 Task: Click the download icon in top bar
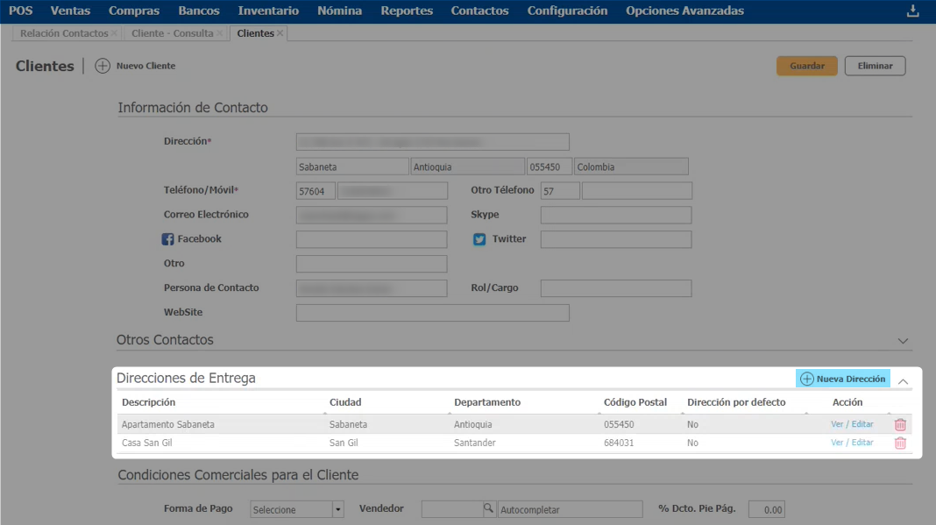tap(912, 11)
